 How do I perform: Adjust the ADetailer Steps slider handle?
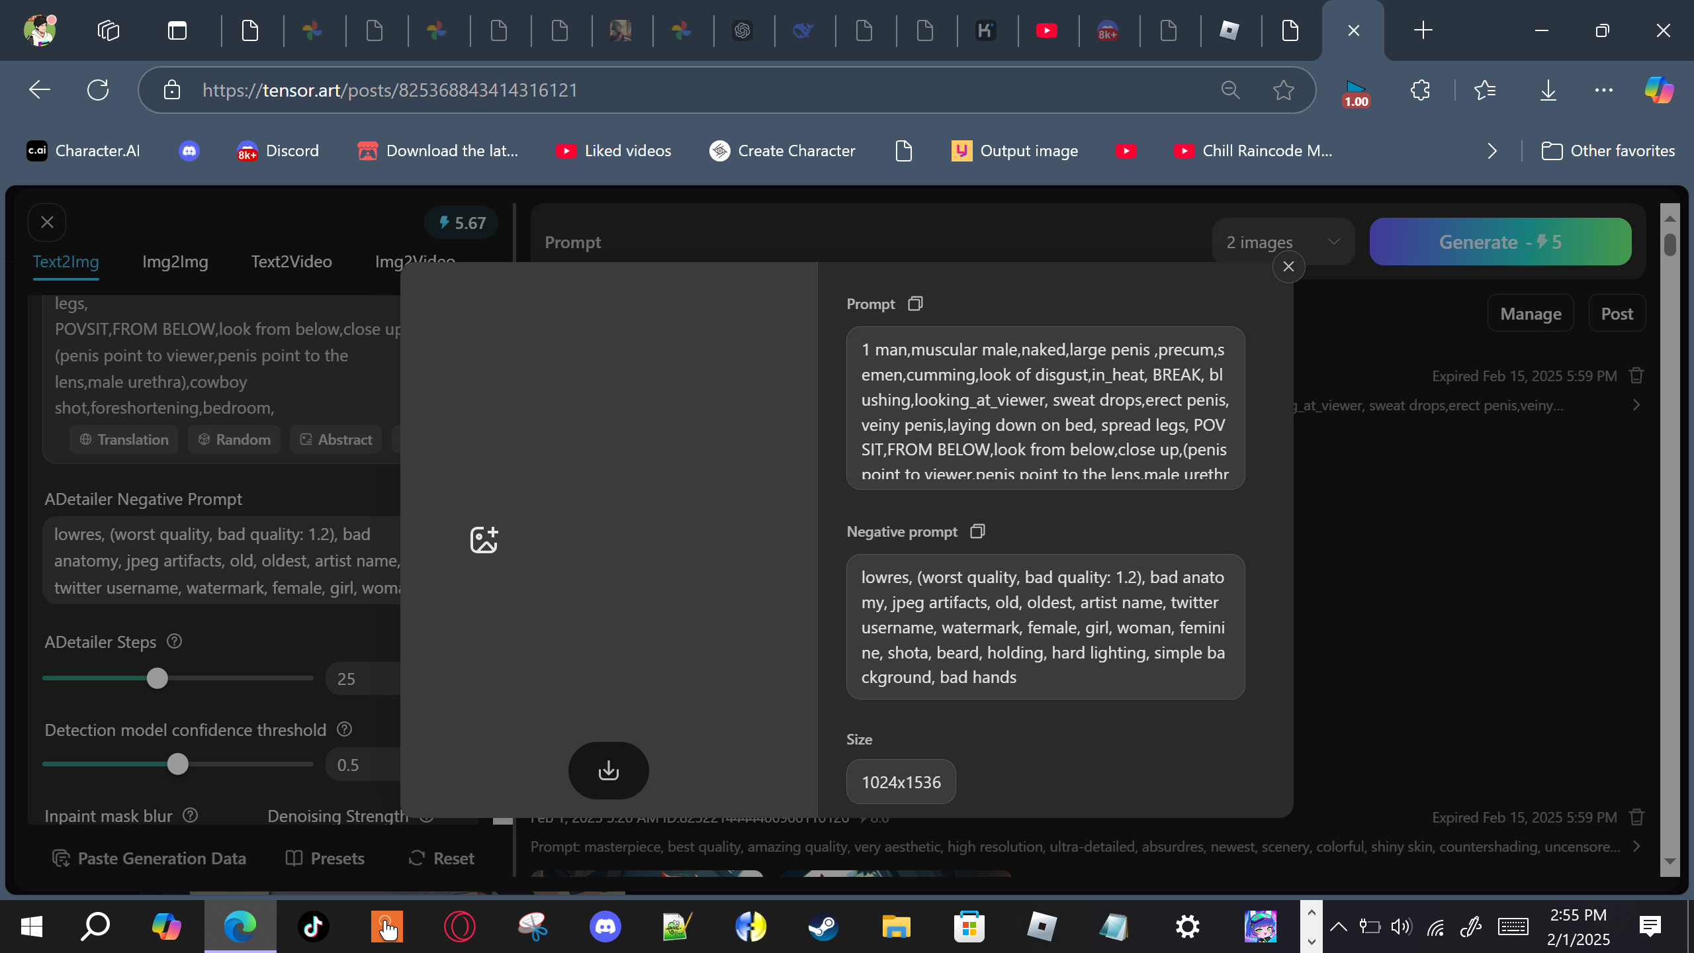[x=157, y=678]
